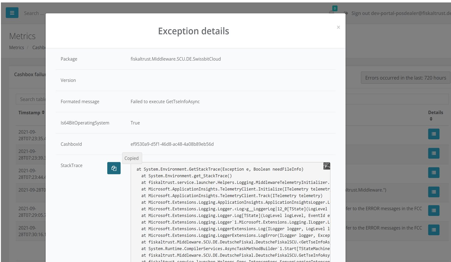
Task: Click the Failed to execute GetTseInfoAsync message
Action: click(165, 101)
